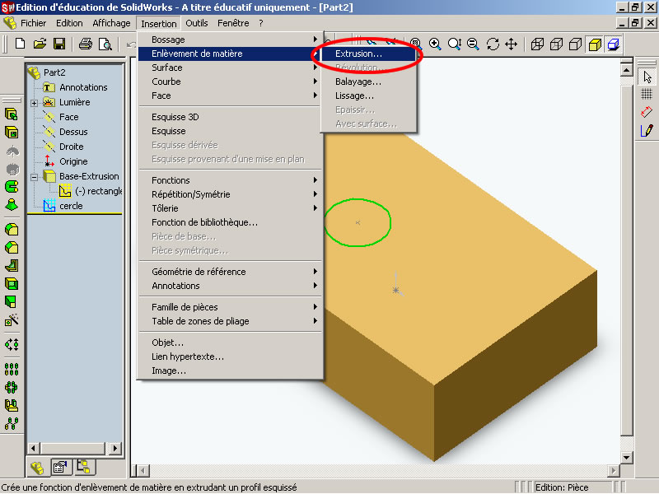659x494 pixels.
Task: Click the Save floppy disk icon
Action: (x=58, y=44)
